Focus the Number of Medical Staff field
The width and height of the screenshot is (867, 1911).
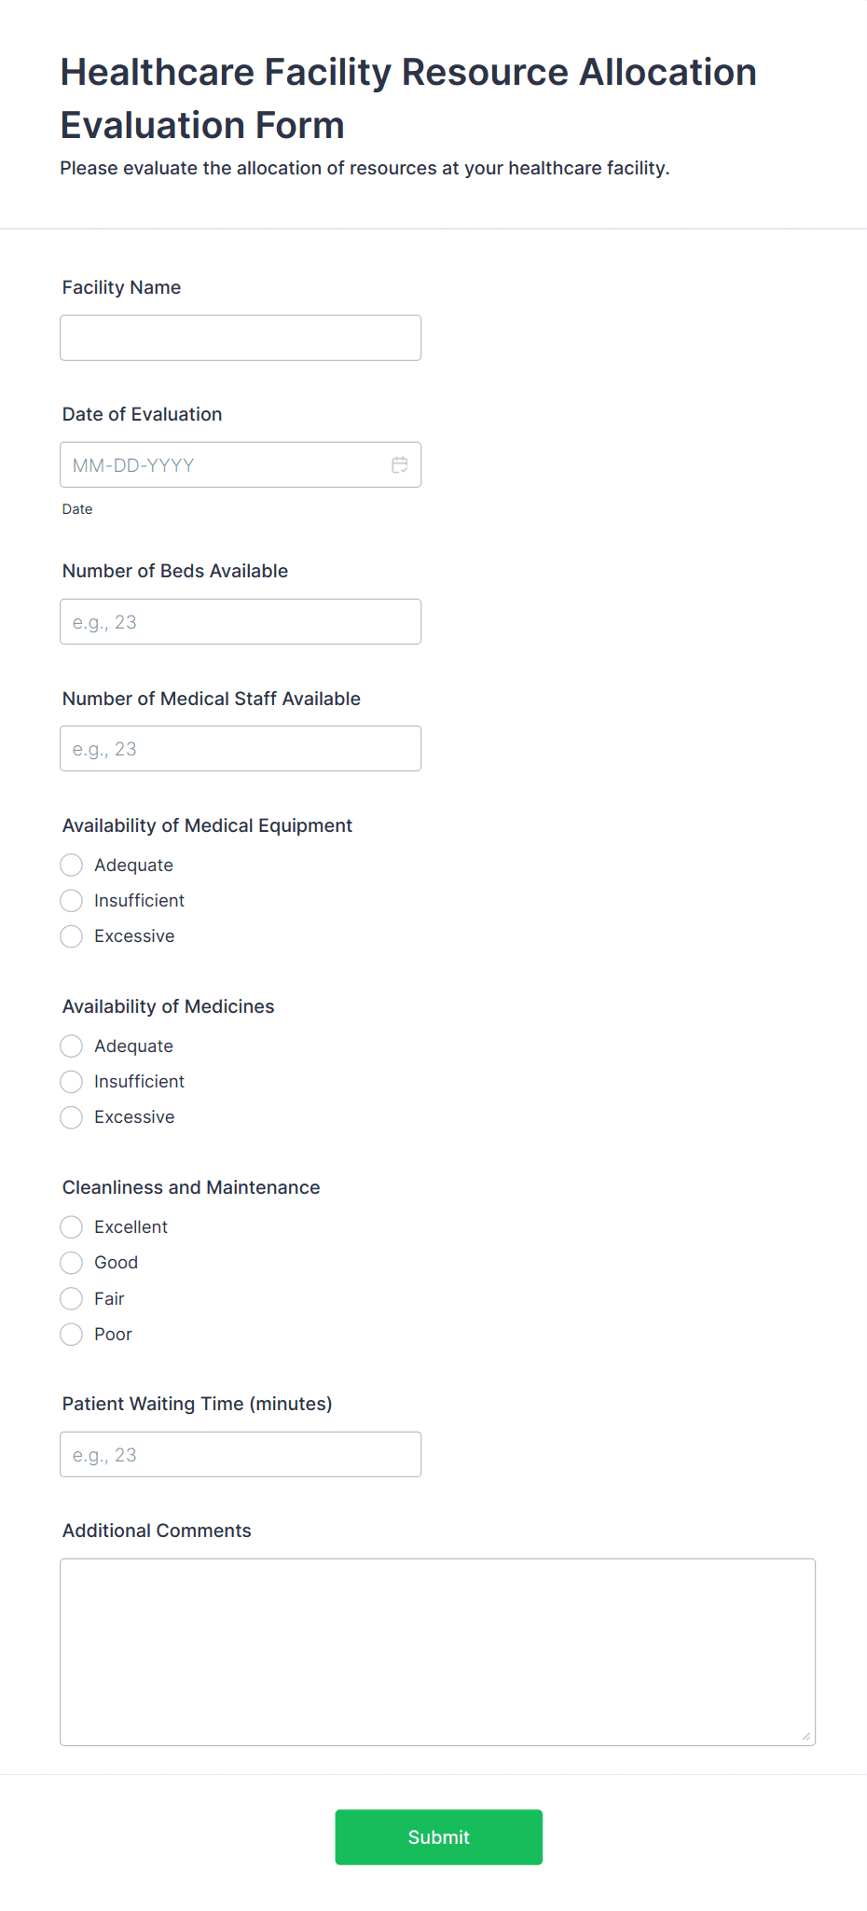pyautogui.click(x=241, y=747)
